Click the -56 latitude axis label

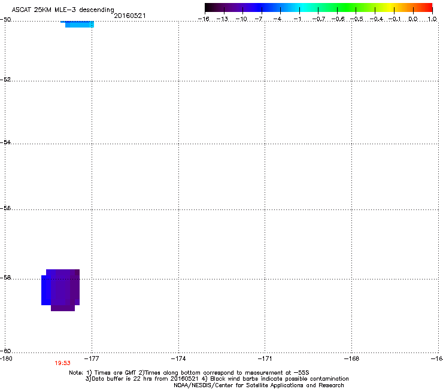(5, 208)
